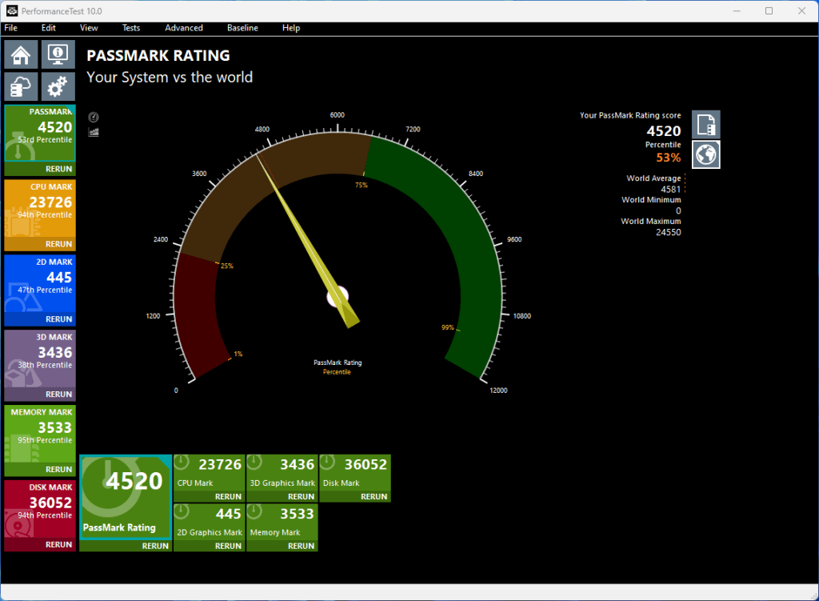This screenshot has height=601, width=819.
Task: Click the 12000 gauge scale label
Action: pyautogui.click(x=498, y=391)
